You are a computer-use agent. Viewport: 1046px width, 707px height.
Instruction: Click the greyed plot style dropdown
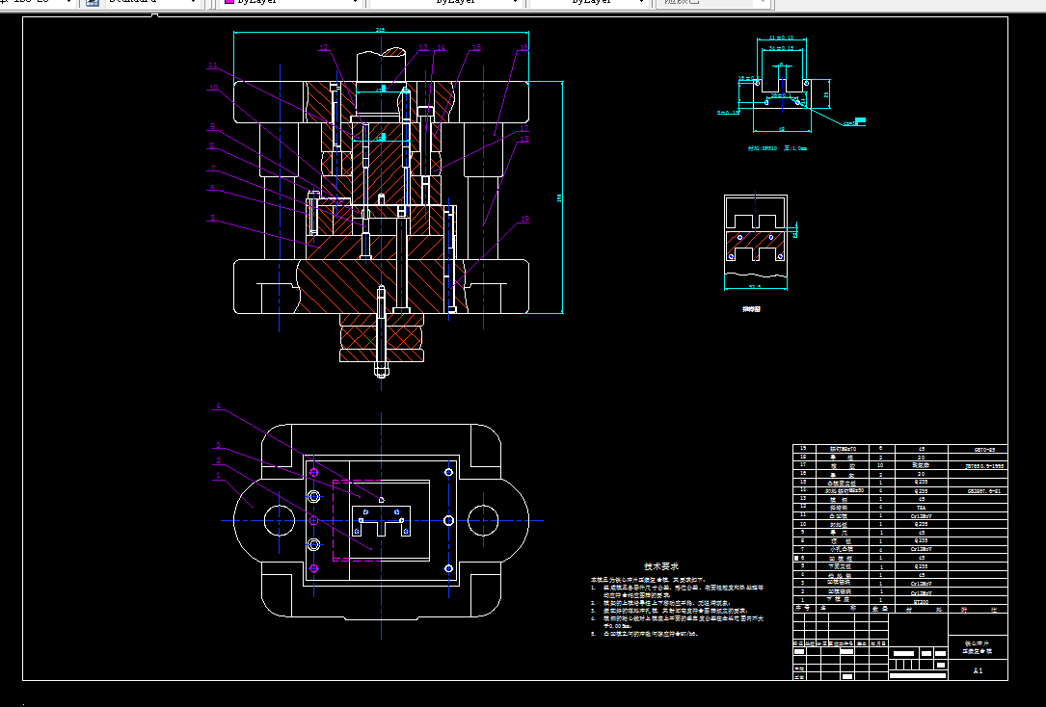[713, 2]
